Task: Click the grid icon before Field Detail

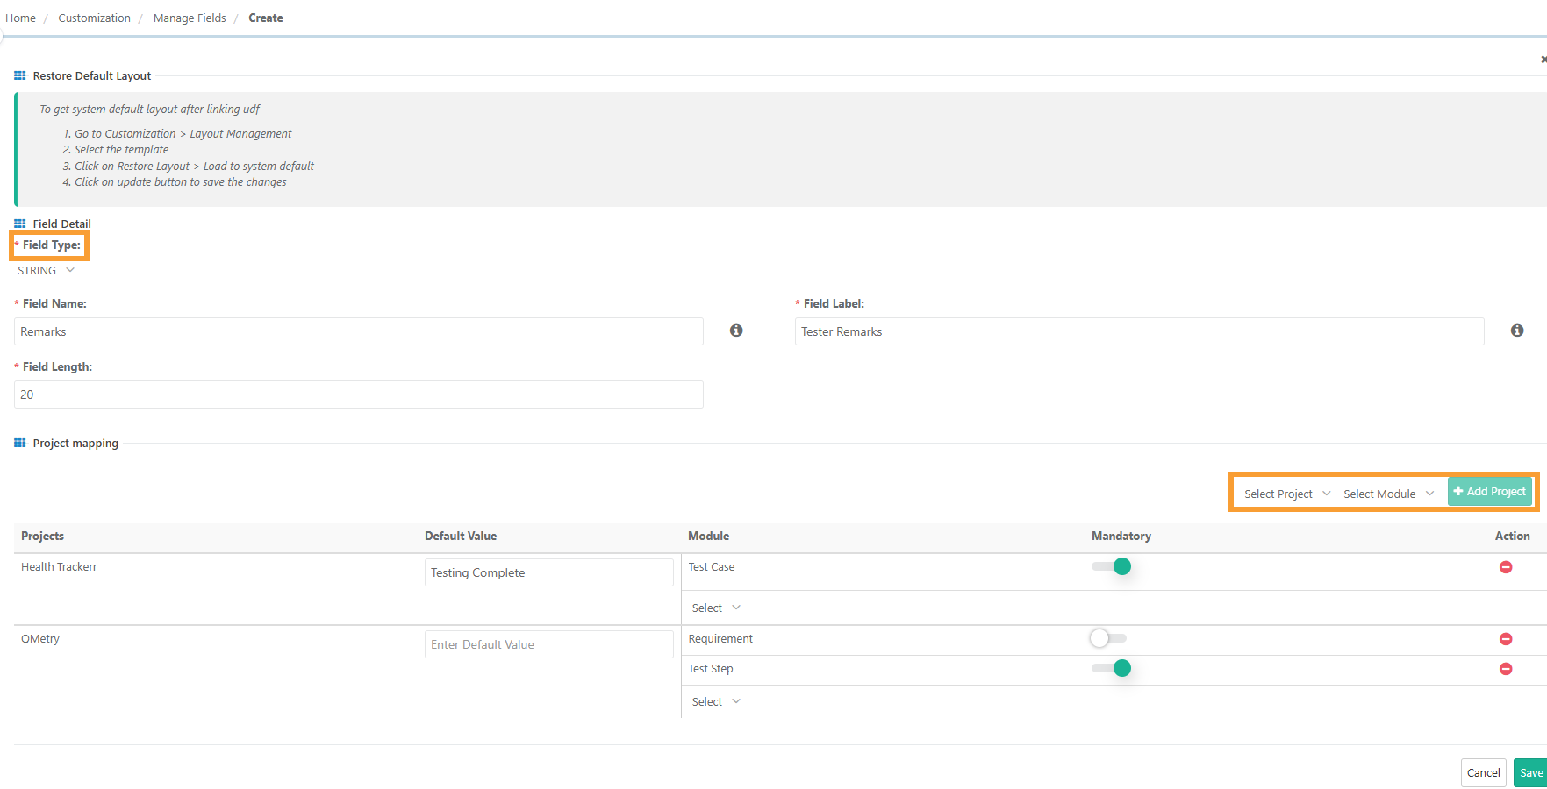Action: (19, 224)
